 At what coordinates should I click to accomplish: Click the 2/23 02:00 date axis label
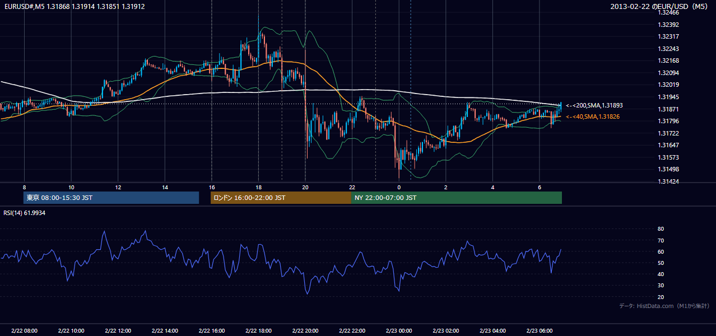pos(445,330)
